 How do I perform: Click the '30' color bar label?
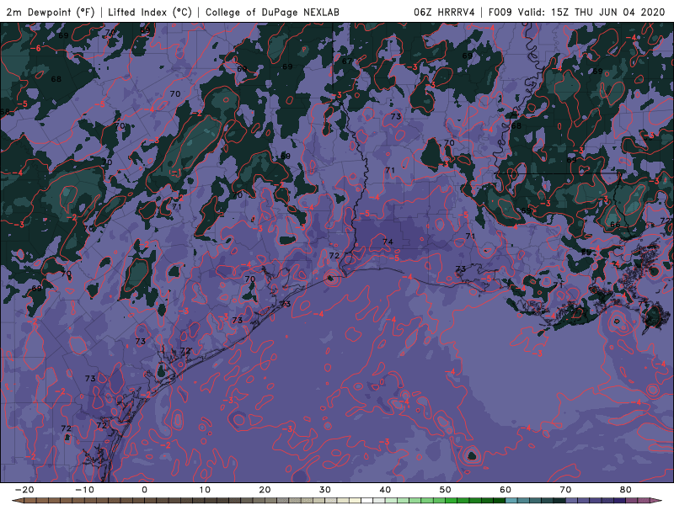(325, 490)
